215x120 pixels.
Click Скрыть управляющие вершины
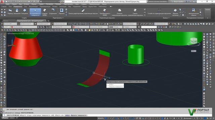point(135,12)
